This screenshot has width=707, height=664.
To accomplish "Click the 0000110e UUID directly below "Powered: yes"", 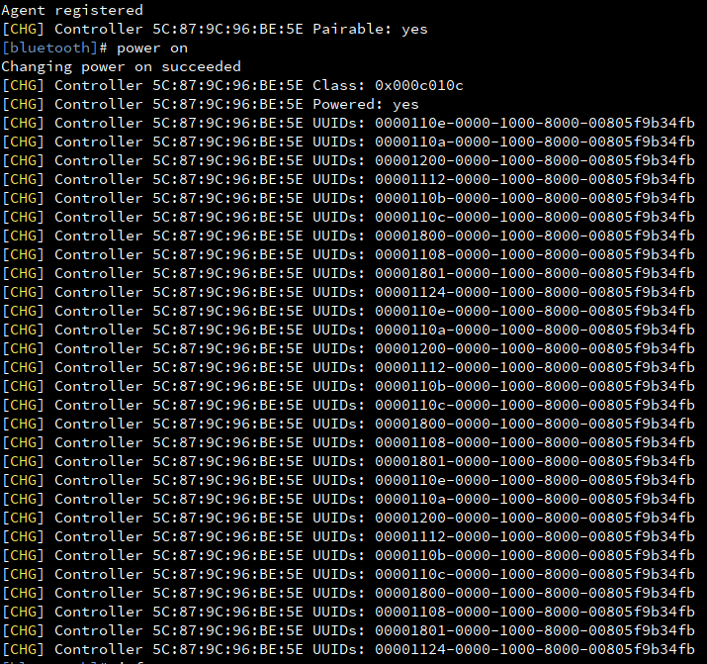I will (x=535, y=123).
